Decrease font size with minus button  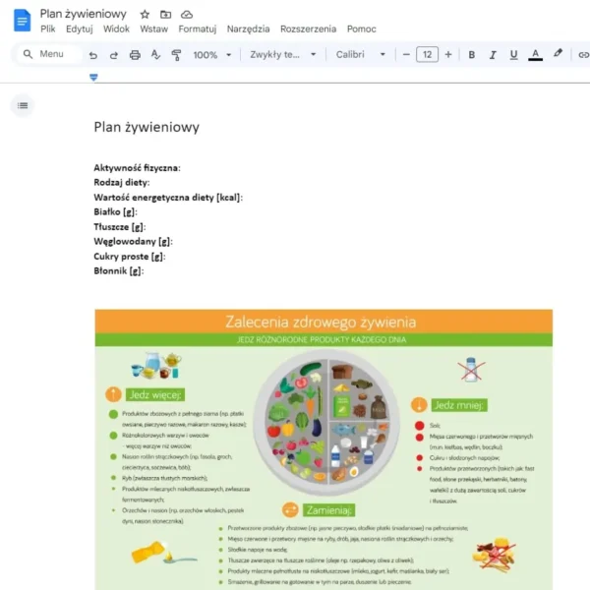coord(406,54)
